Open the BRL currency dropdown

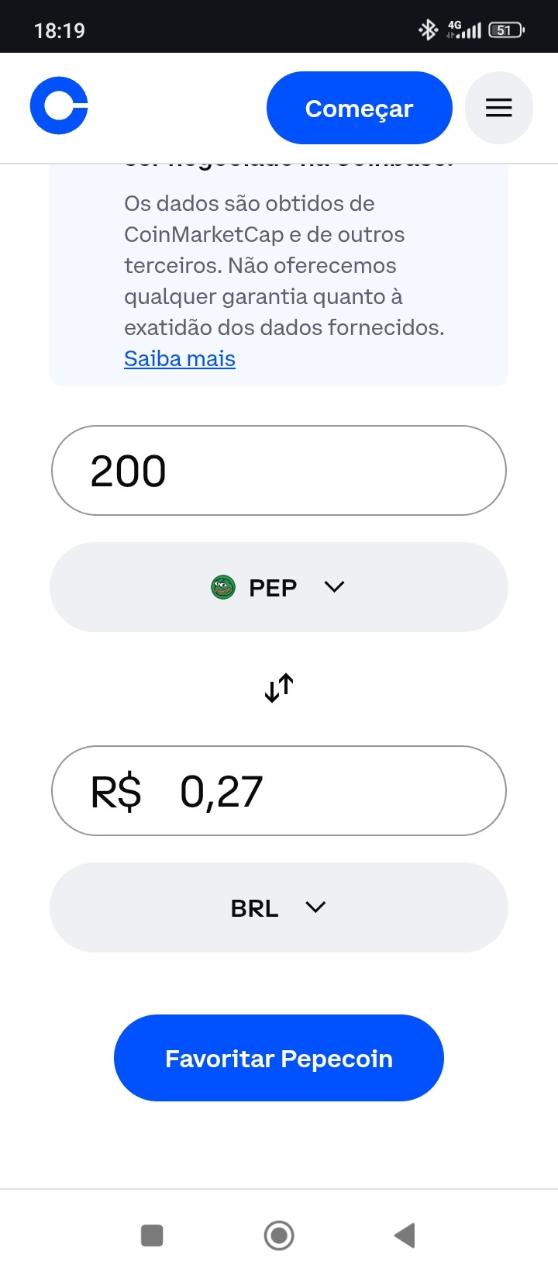coord(279,907)
